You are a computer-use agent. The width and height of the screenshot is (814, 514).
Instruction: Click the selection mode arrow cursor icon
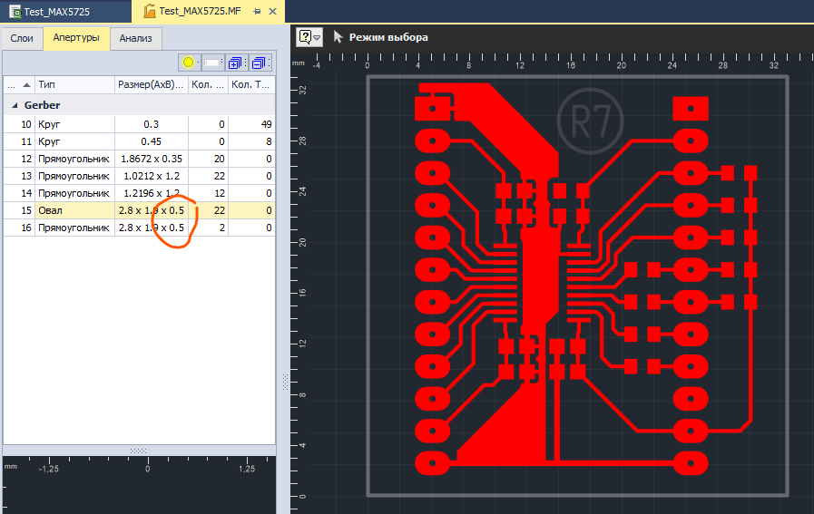coord(338,37)
